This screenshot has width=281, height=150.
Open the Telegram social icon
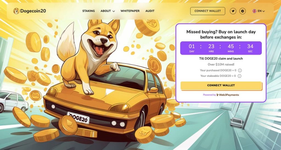point(243,11)
